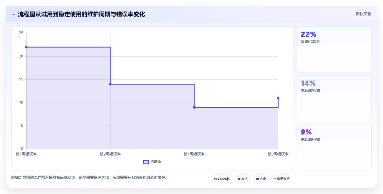383x194 pixels.
Task: Click the week 8 data point at 11
Action: [278, 98]
